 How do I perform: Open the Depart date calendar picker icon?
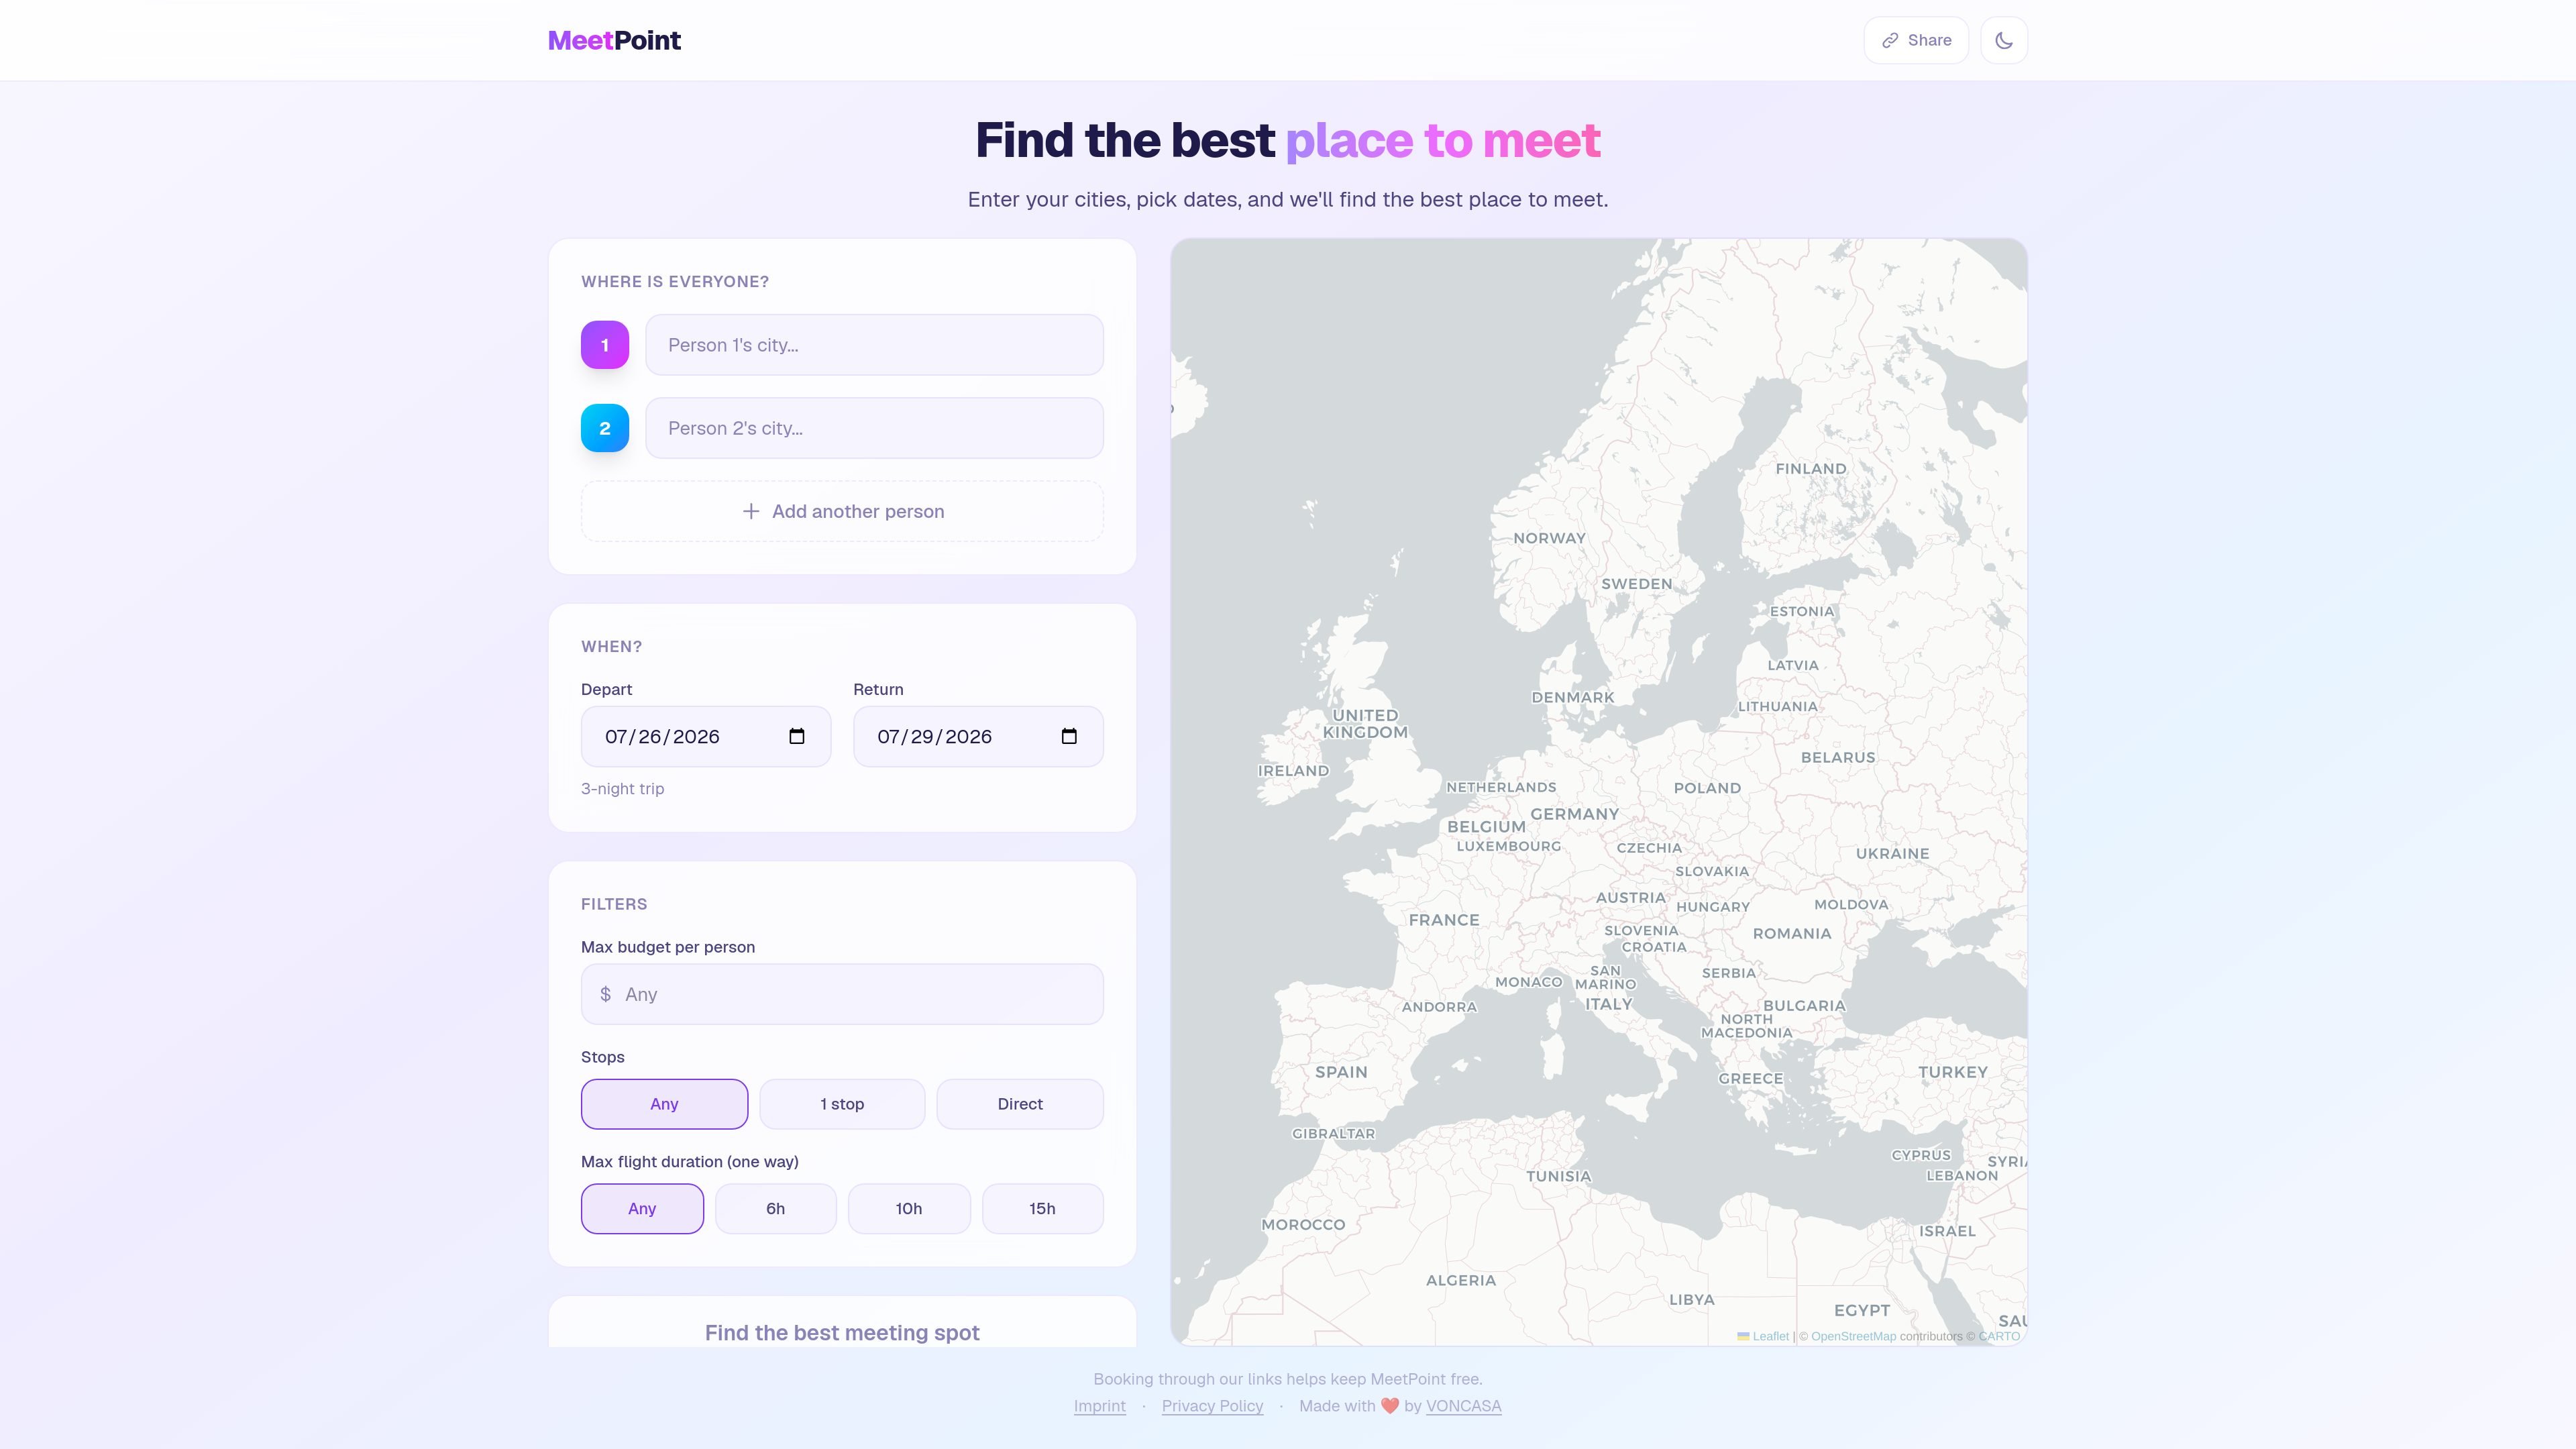pos(797,736)
